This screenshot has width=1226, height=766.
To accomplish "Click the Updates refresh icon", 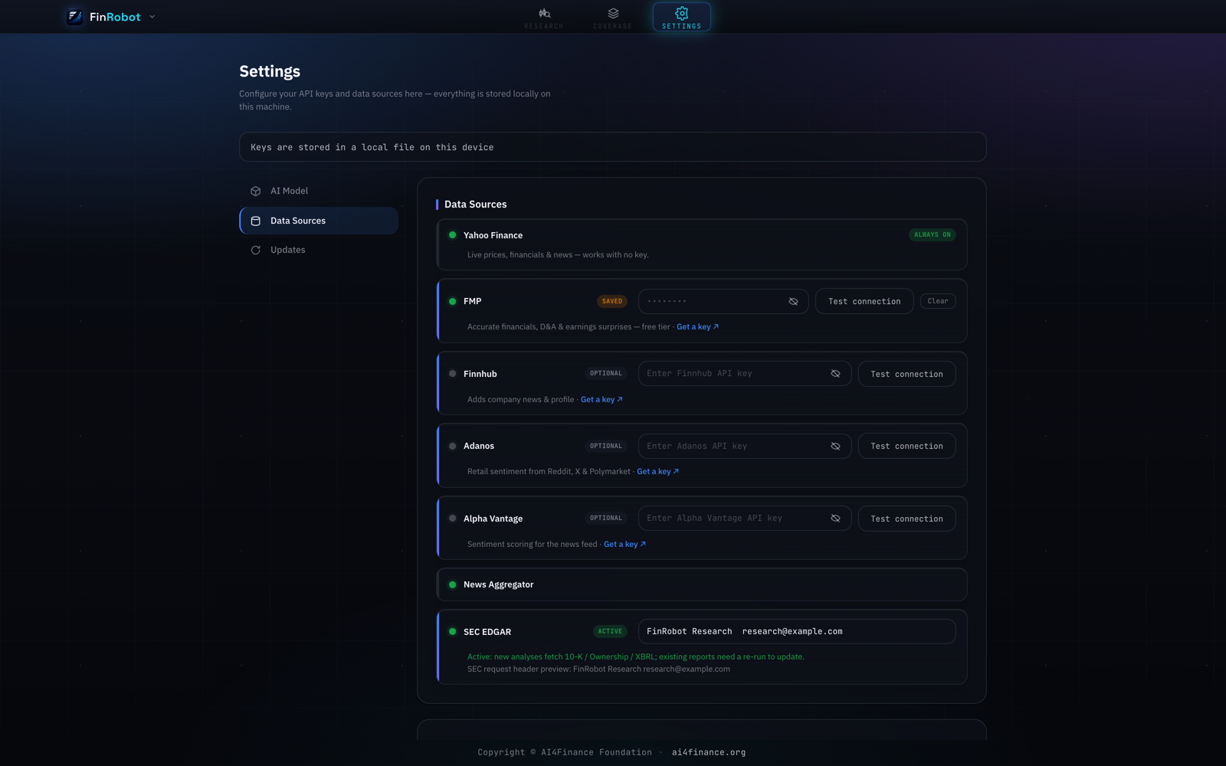I will tap(256, 250).
